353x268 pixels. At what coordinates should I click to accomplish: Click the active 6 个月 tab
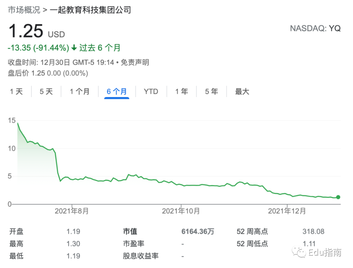click(x=117, y=92)
